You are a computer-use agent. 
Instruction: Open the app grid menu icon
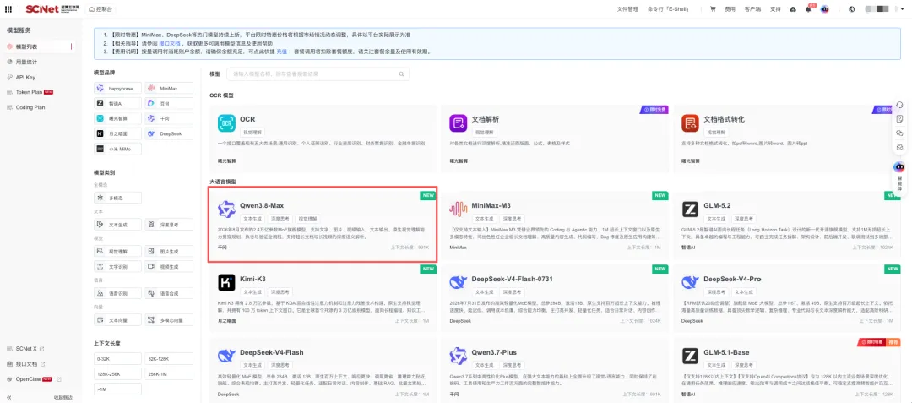pos(8,9)
